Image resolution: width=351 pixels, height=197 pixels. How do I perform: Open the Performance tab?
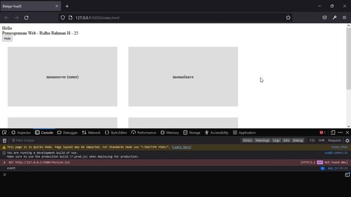(144, 132)
